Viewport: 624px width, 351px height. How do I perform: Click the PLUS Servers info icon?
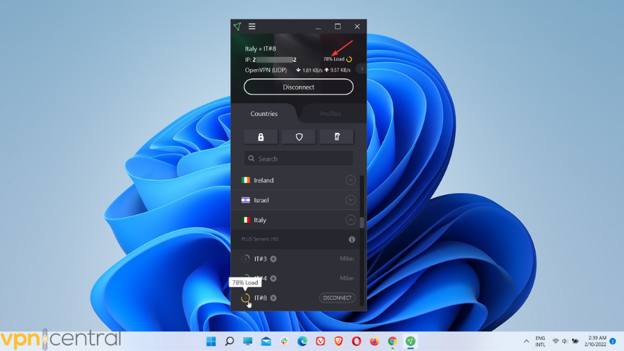point(352,239)
